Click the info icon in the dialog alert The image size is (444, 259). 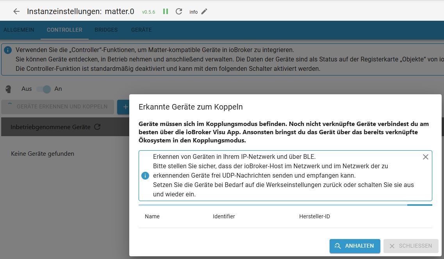145,176
